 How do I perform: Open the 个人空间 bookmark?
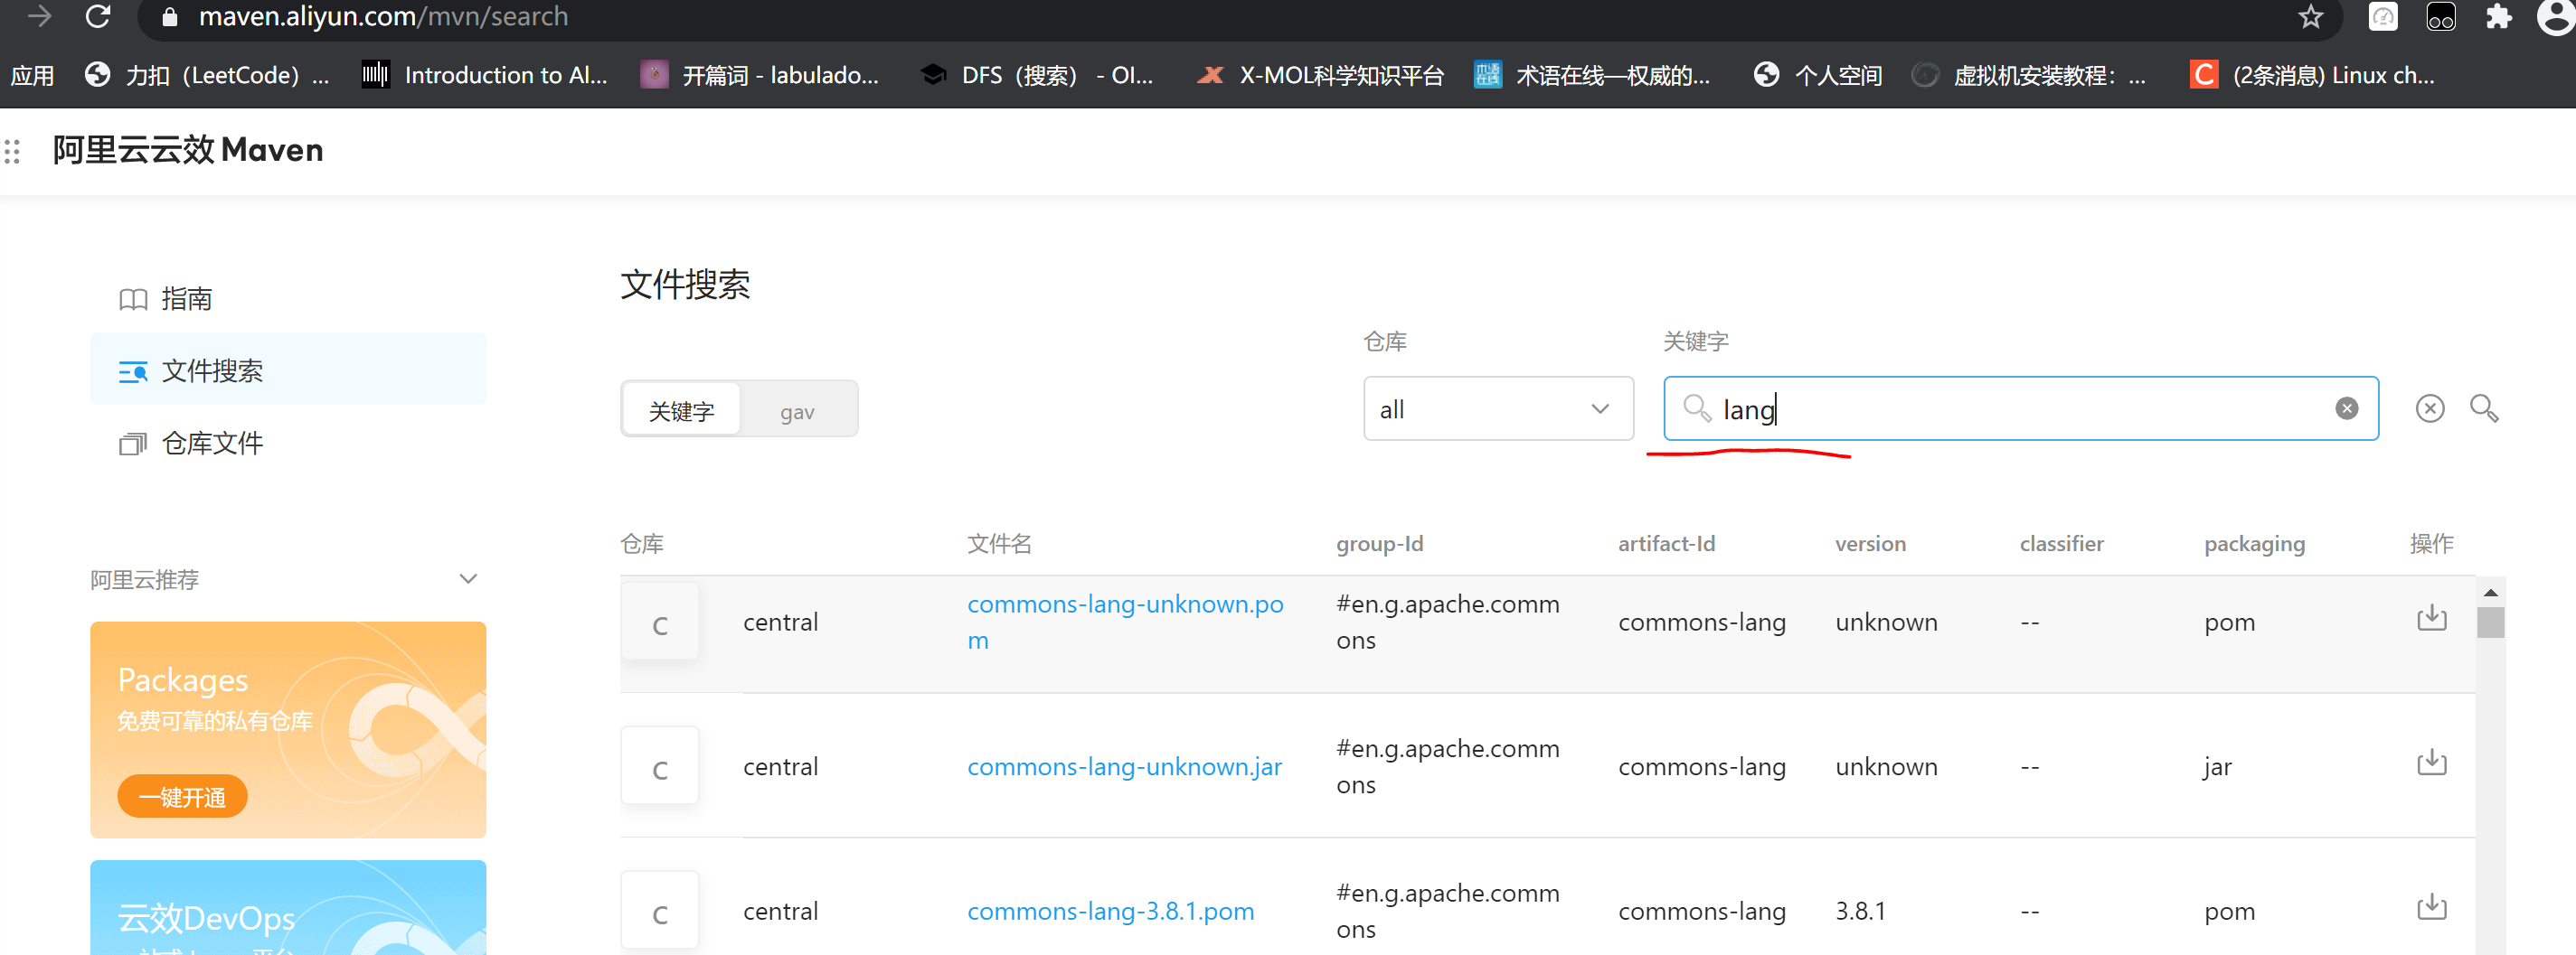1818,75
